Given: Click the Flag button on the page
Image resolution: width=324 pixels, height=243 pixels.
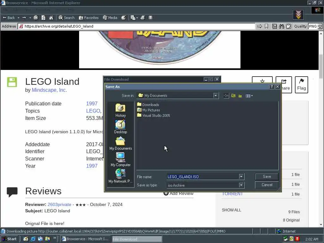Looking at the screenshot, I should pos(302,84).
